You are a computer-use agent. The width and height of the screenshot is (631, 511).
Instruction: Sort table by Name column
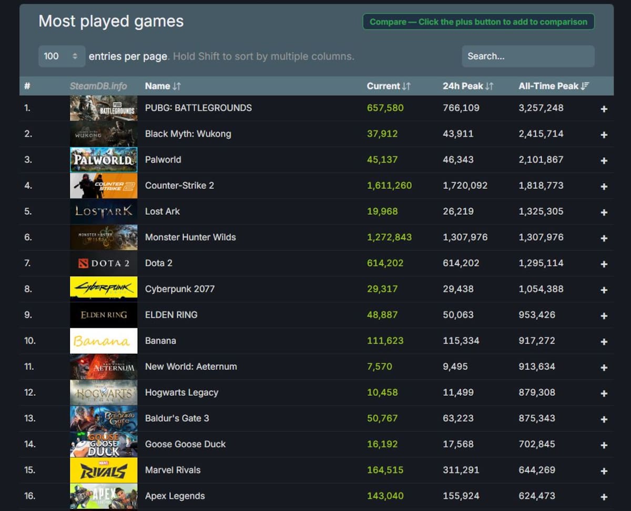click(162, 86)
